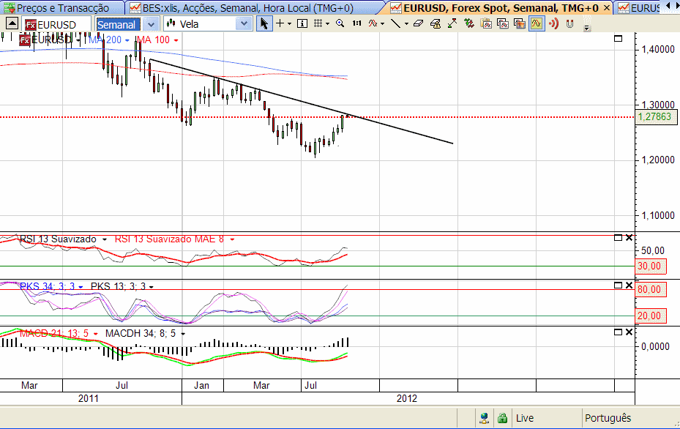
Task: Click the zoom magnifier icon
Action: [340, 23]
